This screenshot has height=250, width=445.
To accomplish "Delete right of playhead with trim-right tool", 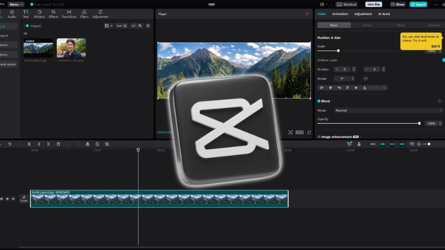I will [48, 144].
